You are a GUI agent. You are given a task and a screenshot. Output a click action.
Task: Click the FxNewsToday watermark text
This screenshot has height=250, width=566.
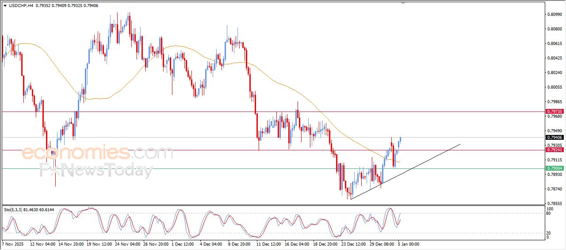click(96, 170)
